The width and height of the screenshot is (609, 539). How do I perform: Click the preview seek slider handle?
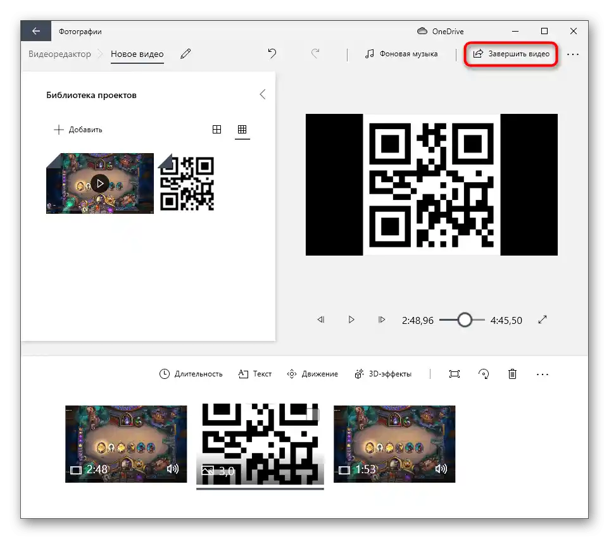click(465, 319)
